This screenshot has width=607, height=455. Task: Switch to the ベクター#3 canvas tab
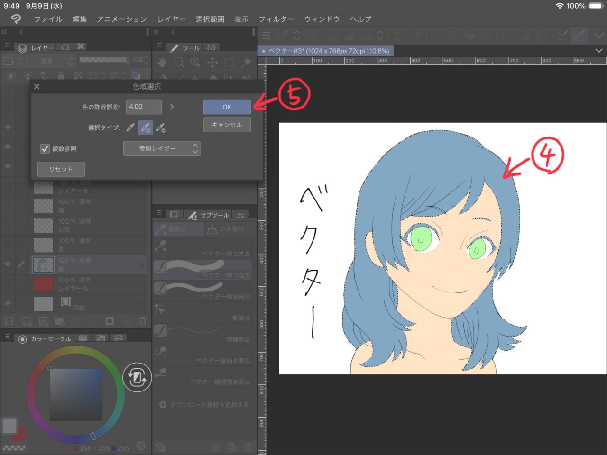325,51
